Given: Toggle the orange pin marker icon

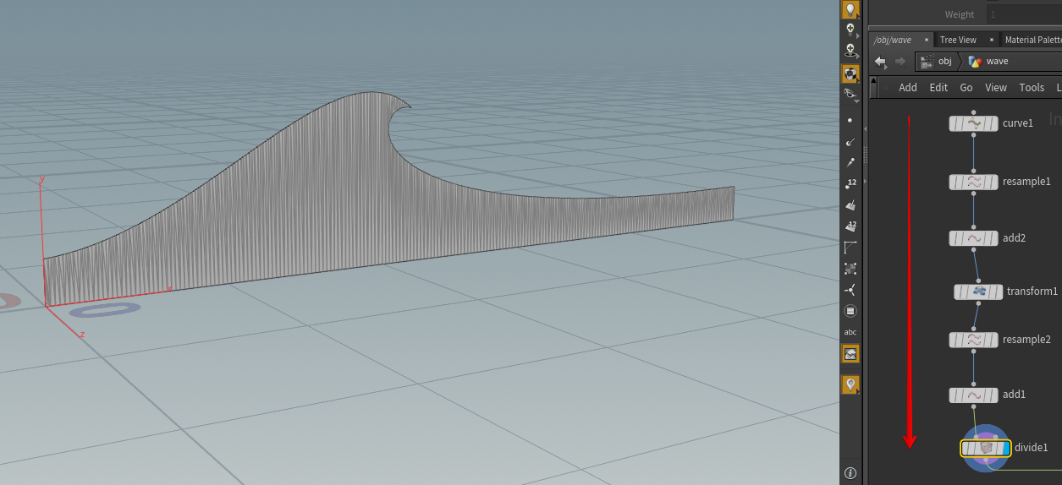Looking at the screenshot, I should coord(850,384).
